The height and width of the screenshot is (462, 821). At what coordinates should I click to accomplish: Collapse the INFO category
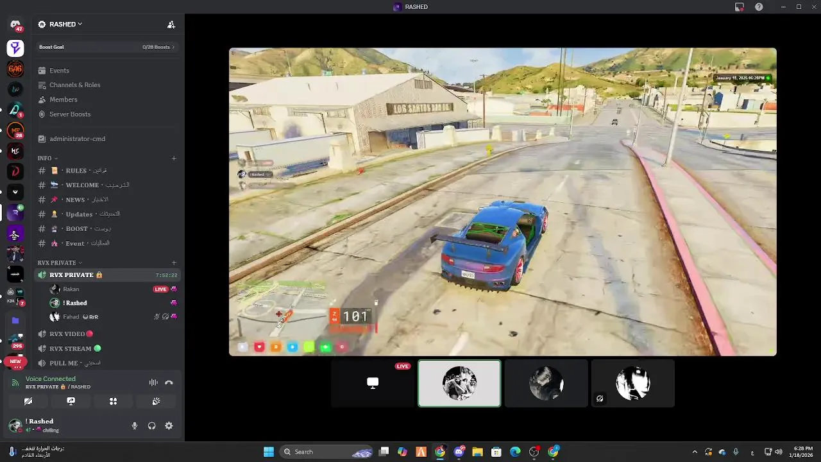(x=47, y=158)
